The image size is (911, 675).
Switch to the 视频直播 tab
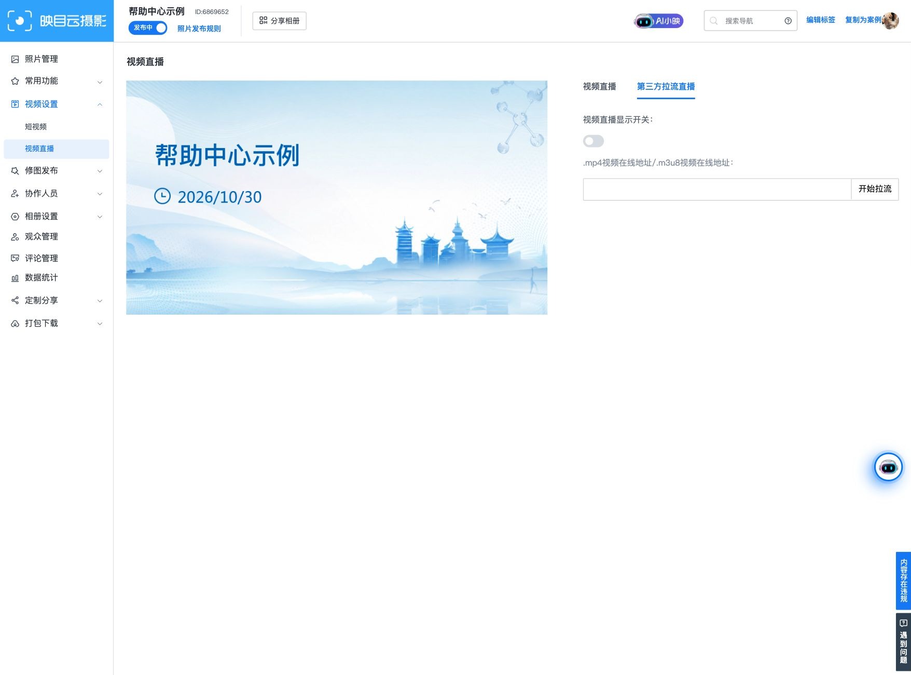coord(599,87)
